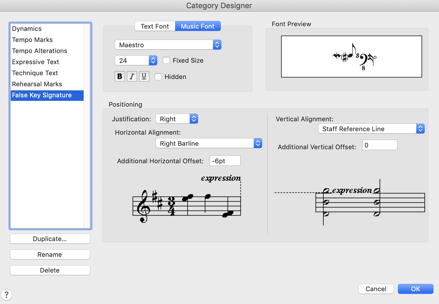
Task: Click the Duplicate button
Action: point(50,239)
